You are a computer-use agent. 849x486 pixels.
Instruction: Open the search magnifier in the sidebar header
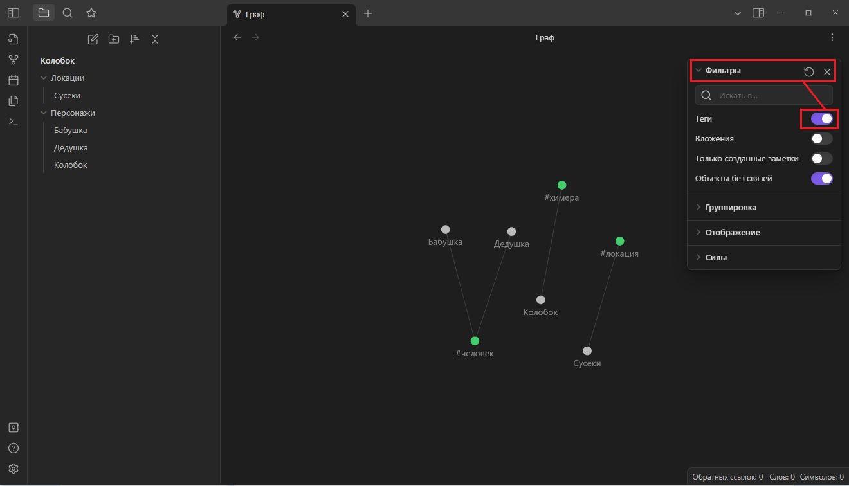pos(68,13)
